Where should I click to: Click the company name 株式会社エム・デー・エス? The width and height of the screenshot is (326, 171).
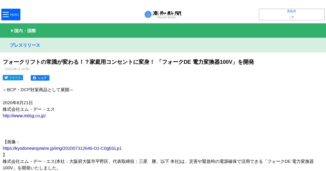[x=29, y=109]
